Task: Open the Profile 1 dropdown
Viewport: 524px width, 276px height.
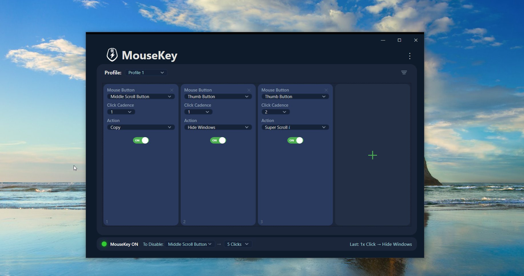Action: (146, 73)
